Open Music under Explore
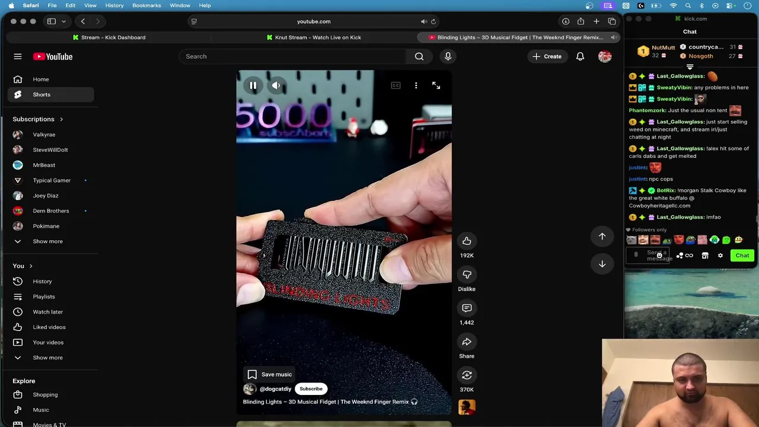Image resolution: width=759 pixels, height=427 pixels. 51,410
